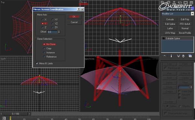Select the ZX mirror axis
The image size is (195, 120).
point(53,27)
